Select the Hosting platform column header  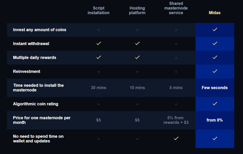click(x=137, y=10)
